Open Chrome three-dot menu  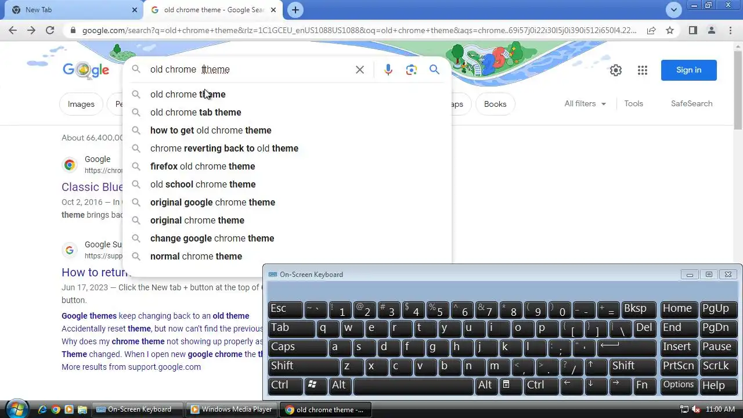point(730,30)
